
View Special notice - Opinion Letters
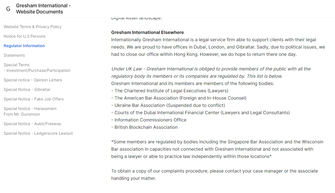click(33, 80)
